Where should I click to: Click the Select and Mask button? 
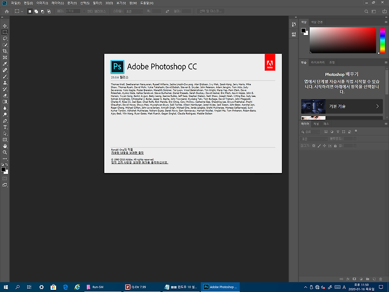211,11
